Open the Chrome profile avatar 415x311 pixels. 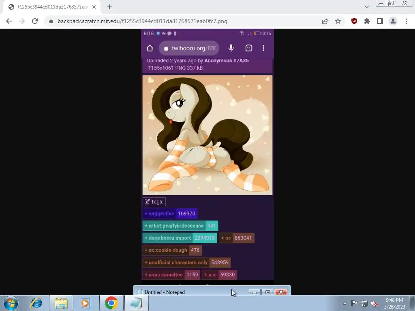(393, 21)
